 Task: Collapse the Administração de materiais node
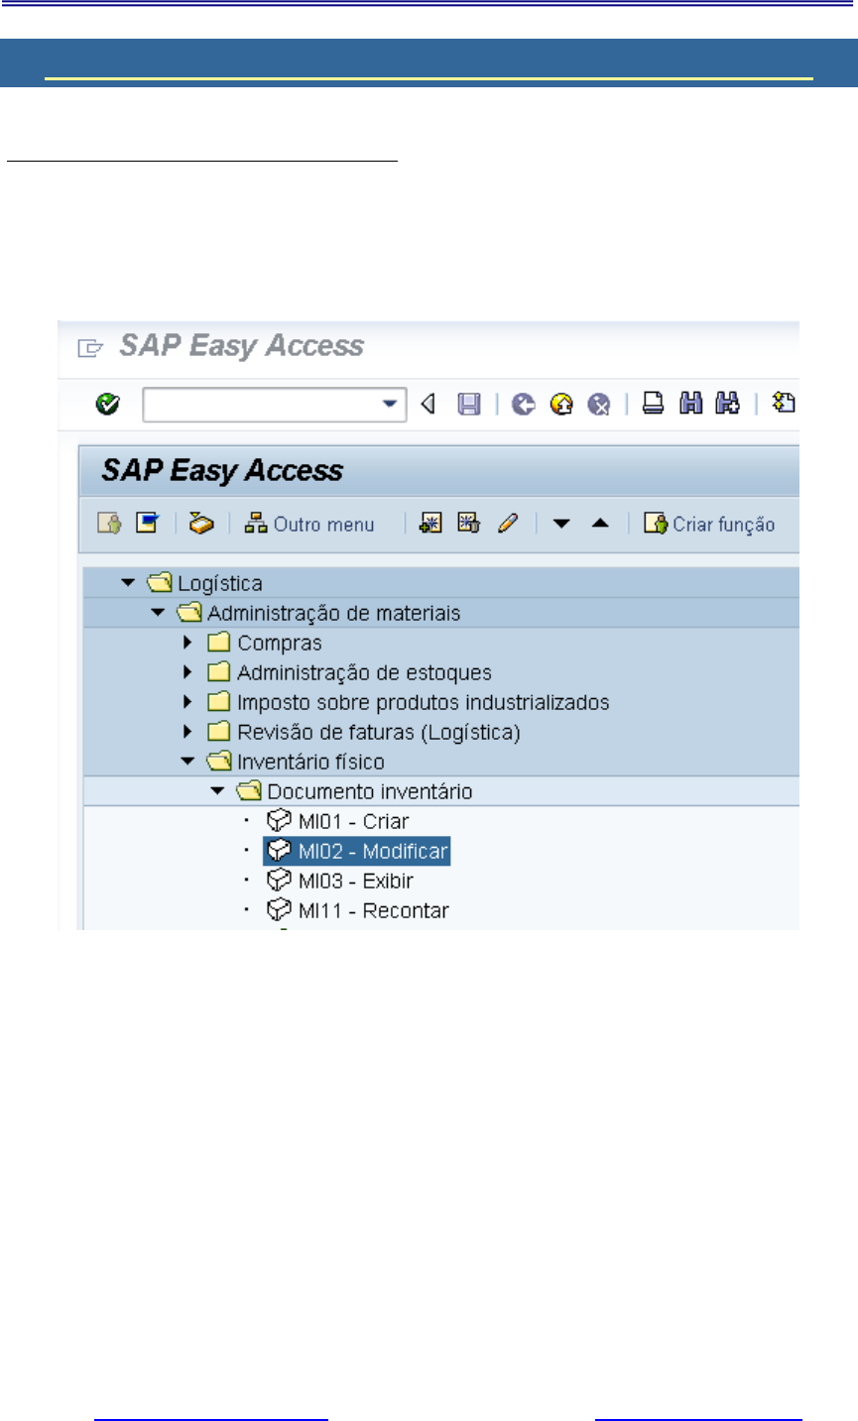(157, 613)
